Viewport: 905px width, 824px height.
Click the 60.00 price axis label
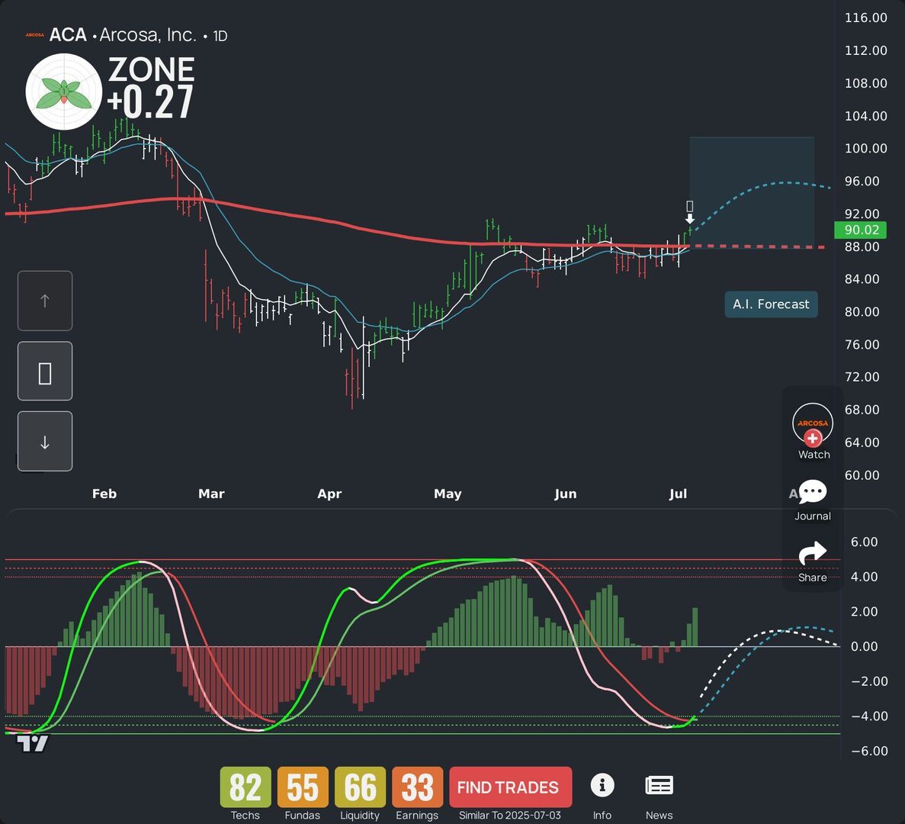tap(862, 475)
